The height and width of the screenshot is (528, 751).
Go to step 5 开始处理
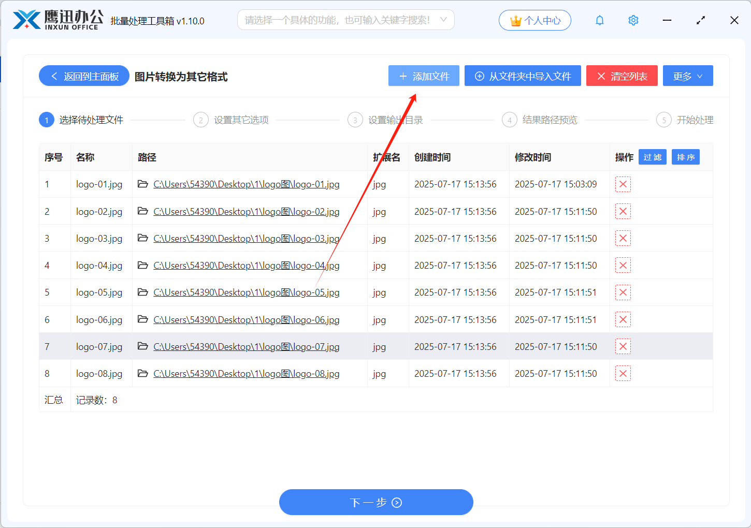click(x=685, y=120)
